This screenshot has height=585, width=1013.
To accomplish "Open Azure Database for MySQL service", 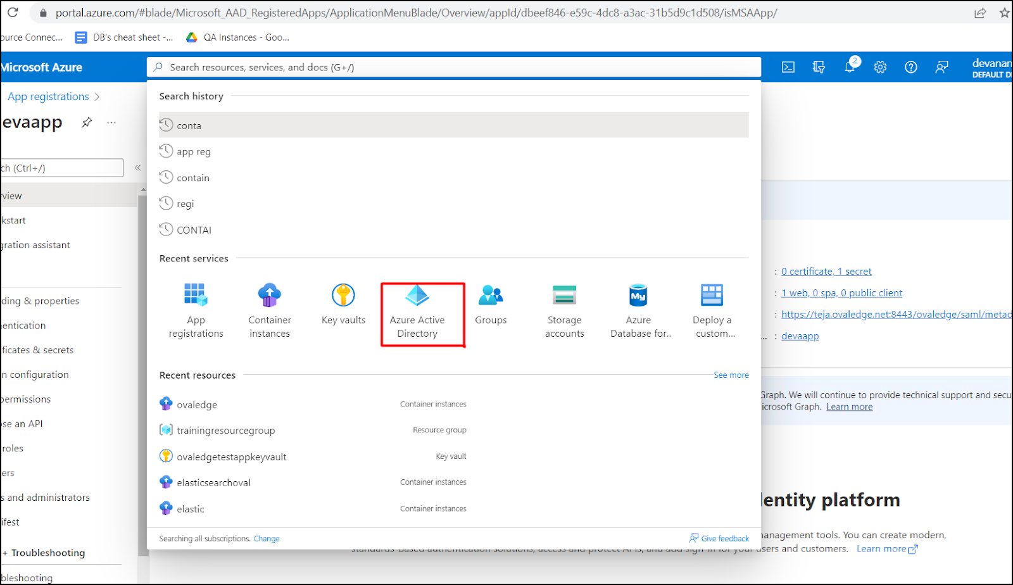I will 639,311.
